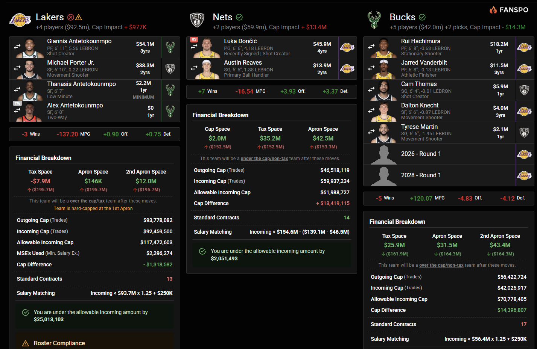Click Nets origin logo on Tyrese Martin row
The width and height of the screenshot is (537, 349).
(x=525, y=133)
